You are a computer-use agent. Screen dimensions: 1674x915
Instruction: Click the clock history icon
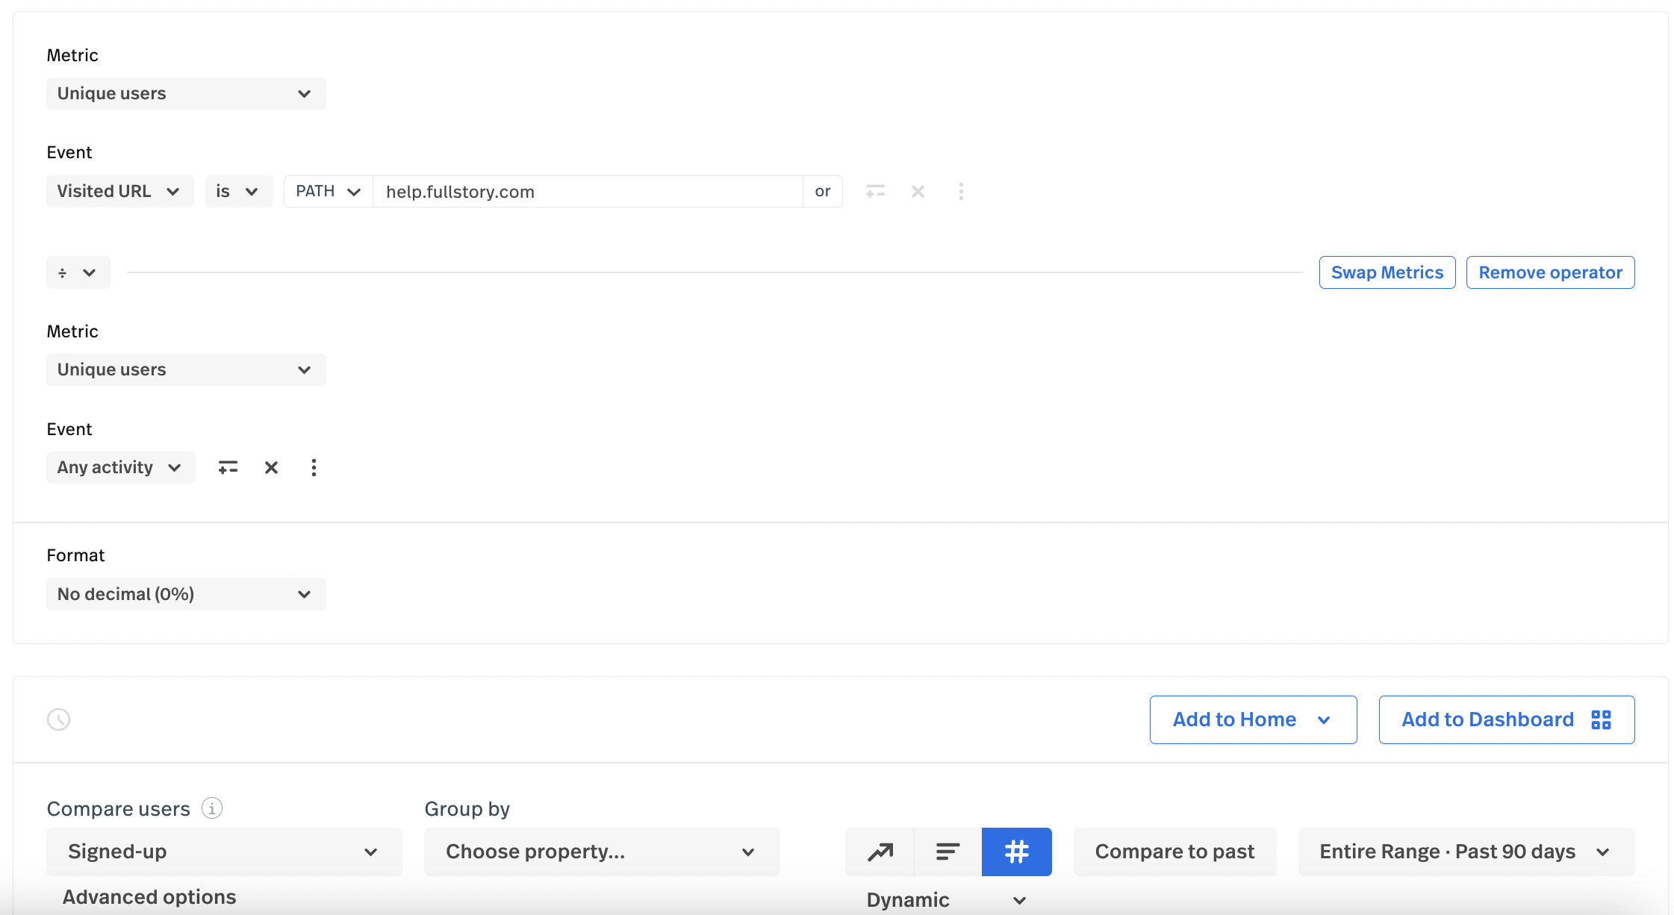point(59,719)
